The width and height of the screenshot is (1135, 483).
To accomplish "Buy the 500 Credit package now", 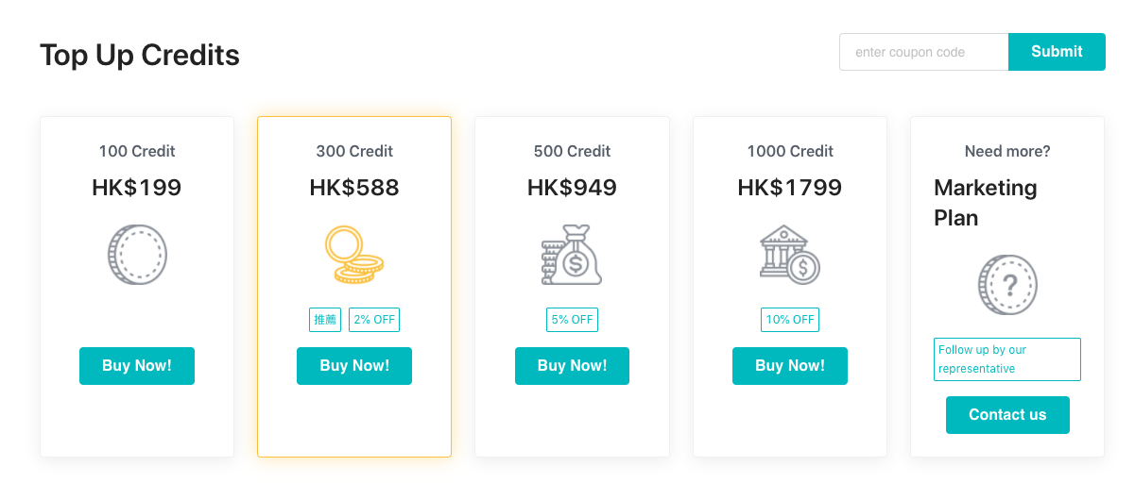I will click(x=572, y=366).
